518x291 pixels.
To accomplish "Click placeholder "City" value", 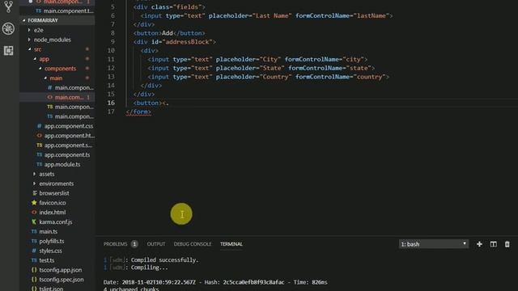I will [270, 59].
